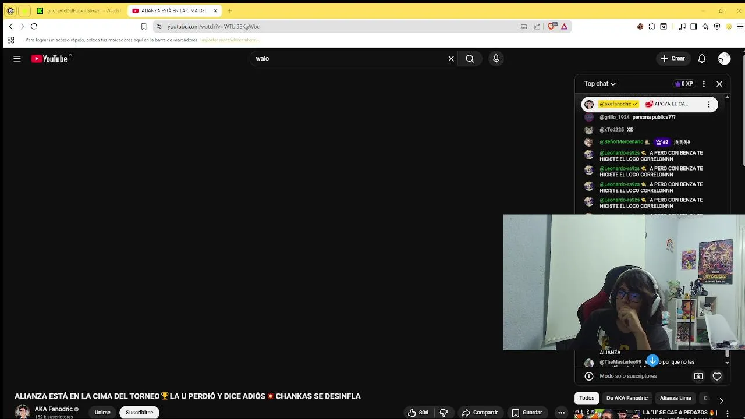
Task: Open the apps grid on bookmarks bar
Action: 10,40
